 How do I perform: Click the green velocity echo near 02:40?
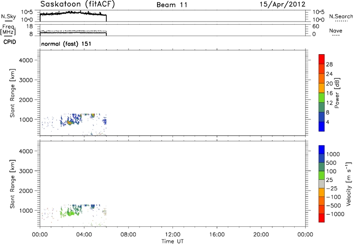tap(70, 213)
